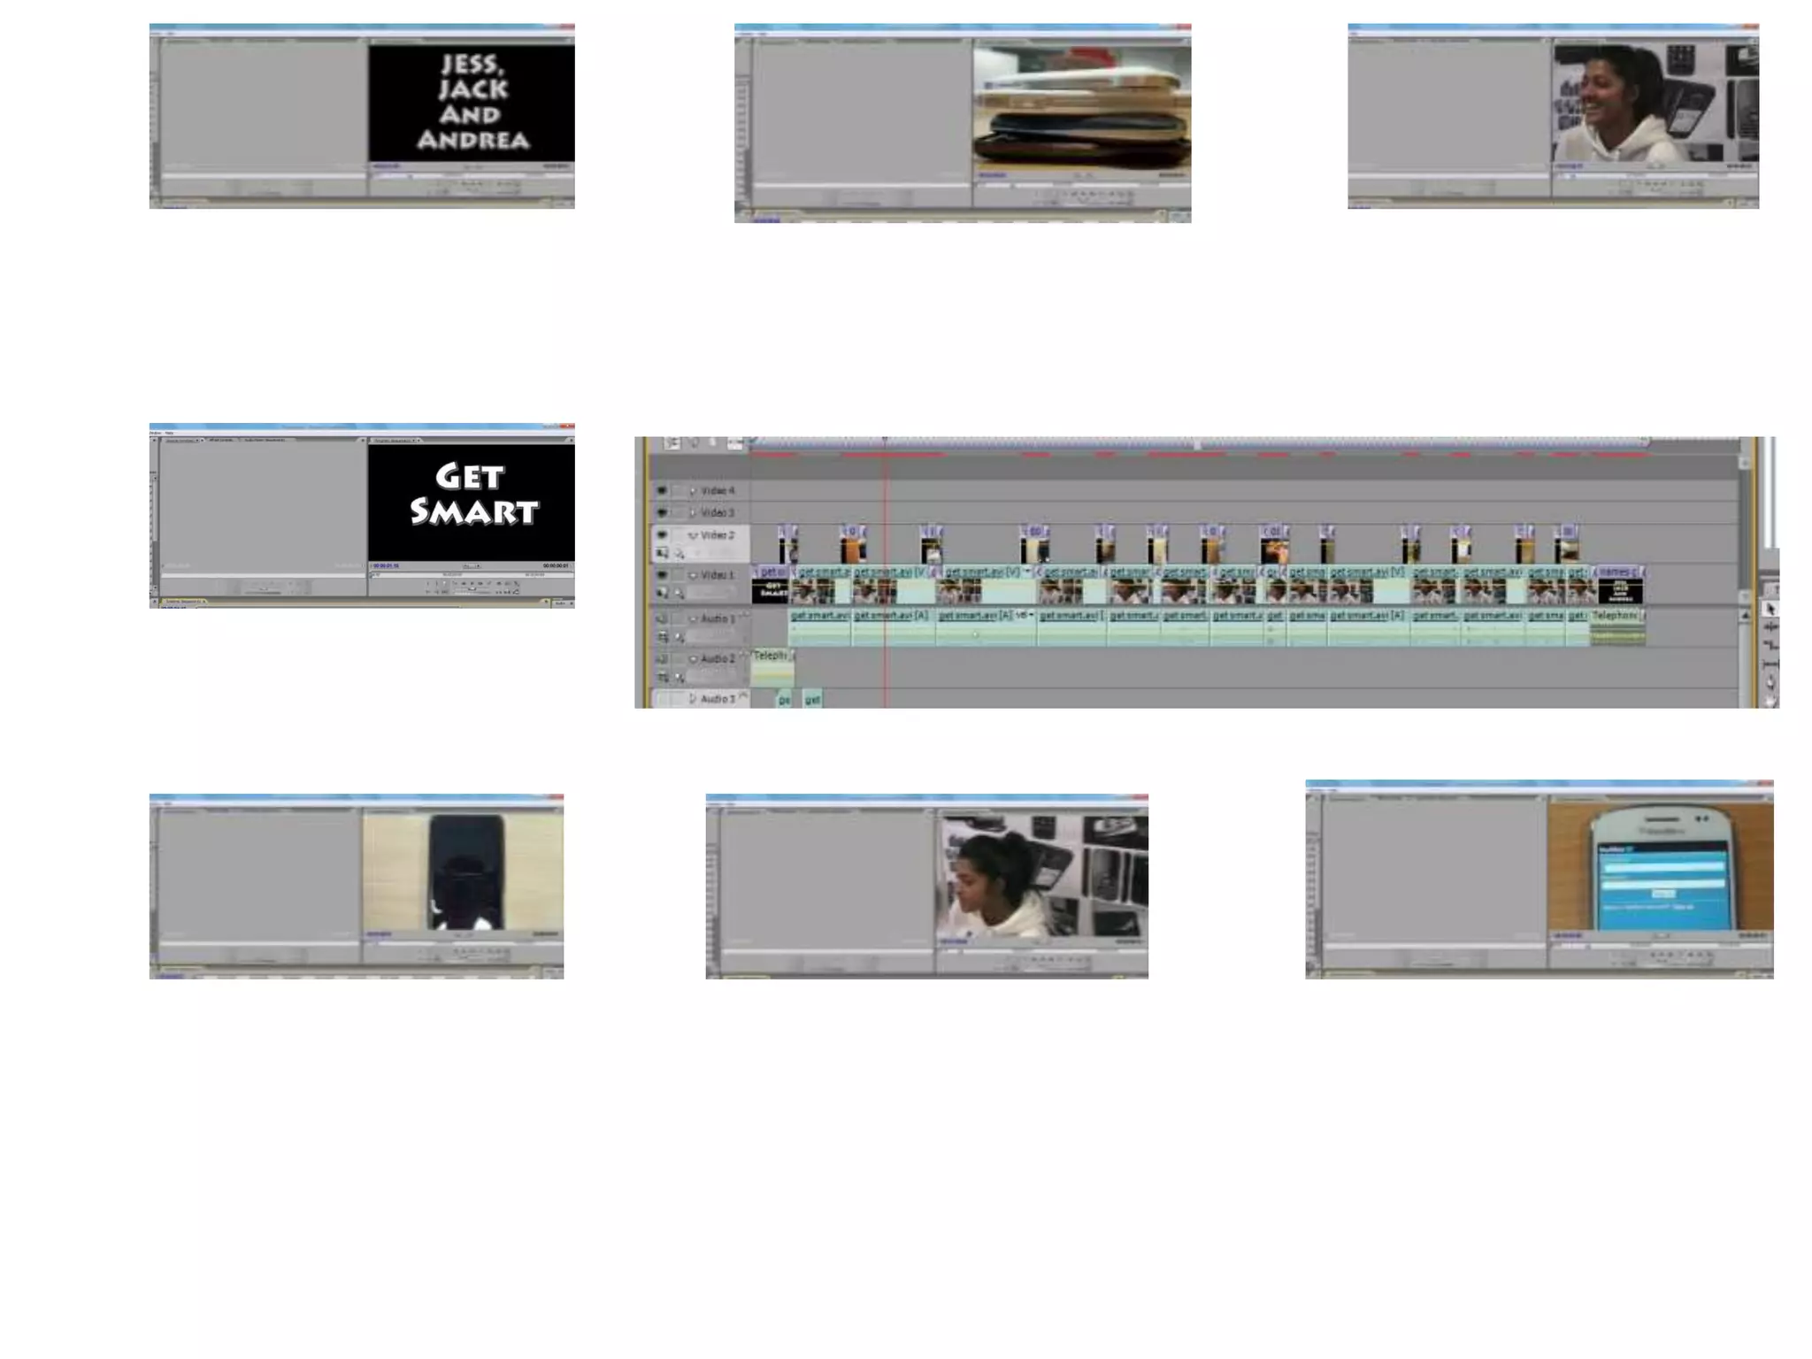This screenshot has width=1812, height=1359.
Task: Mute Audio 1 track speaker toggle
Action: [662, 618]
